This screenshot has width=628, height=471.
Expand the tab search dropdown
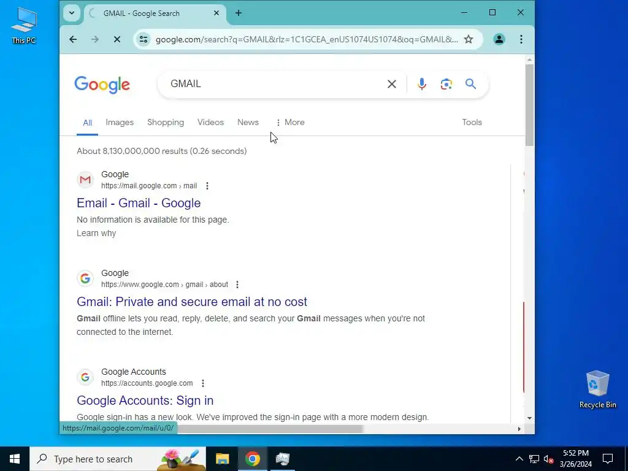72,13
